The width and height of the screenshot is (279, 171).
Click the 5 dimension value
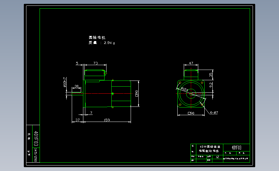77,63
